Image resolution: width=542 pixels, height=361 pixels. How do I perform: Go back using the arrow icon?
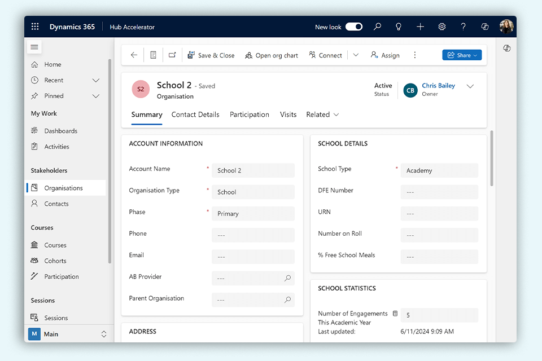click(134, 55)
